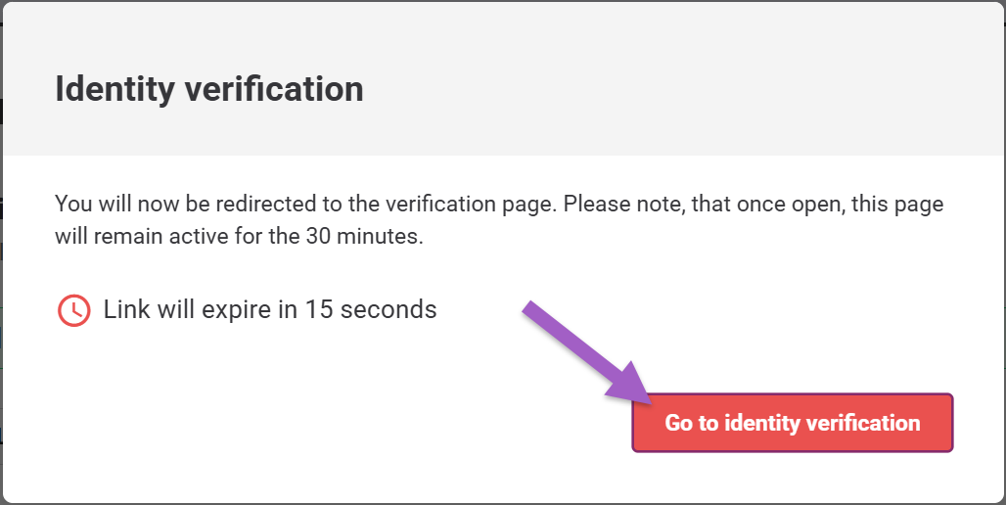Click the arrowhead tip of the purple arrow
This screenshot has height=505, width=1006.
(649, 403)
